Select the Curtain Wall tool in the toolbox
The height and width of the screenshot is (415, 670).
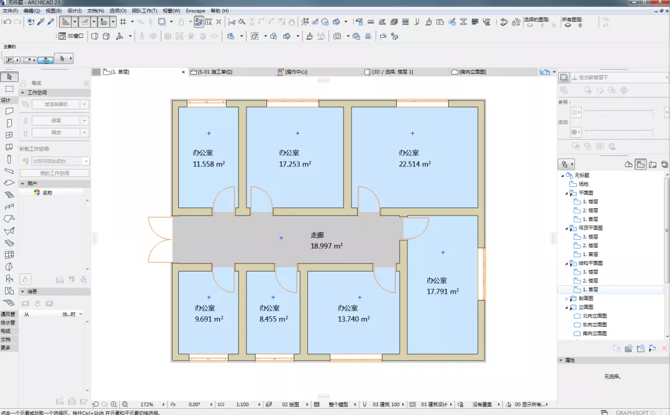click(9, 255)
